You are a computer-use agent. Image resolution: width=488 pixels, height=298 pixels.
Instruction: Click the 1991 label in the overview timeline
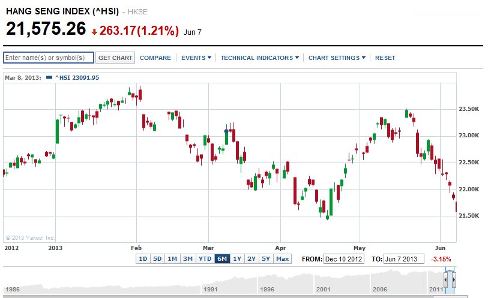(x=211, y=289)
